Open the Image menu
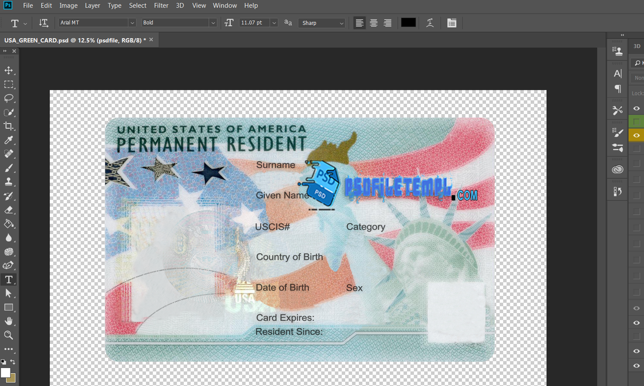644x386 pixels. coord(68,6)
